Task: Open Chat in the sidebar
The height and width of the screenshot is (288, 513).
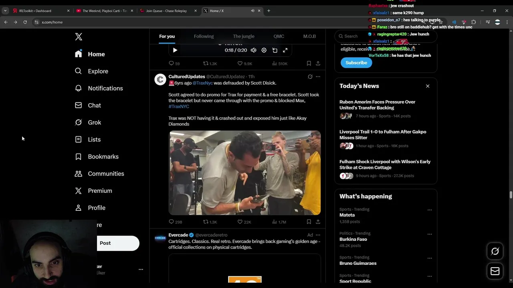Action: pos(88,105)
